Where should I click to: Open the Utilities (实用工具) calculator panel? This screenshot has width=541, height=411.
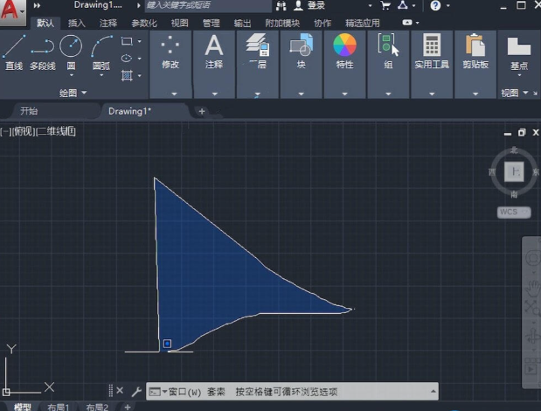point(432,52)
